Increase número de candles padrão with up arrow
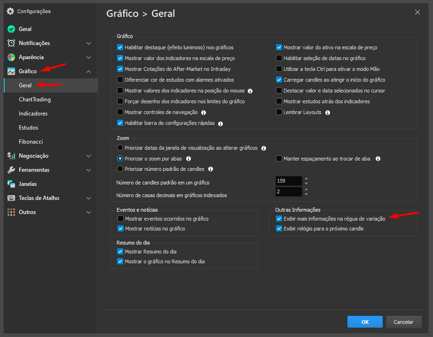 point(307,178)
